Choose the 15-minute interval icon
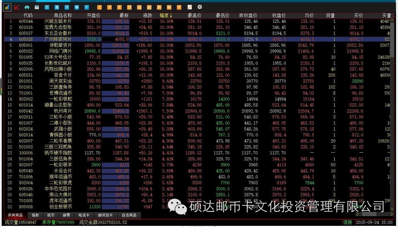Screen dimensions: 398x227 coord(129,7)
